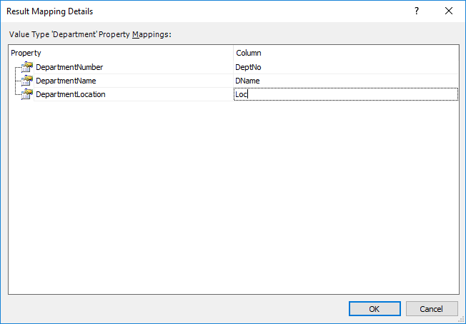
Task: Click the resize grip in the dialog corner
Action: tap(462, 320)
